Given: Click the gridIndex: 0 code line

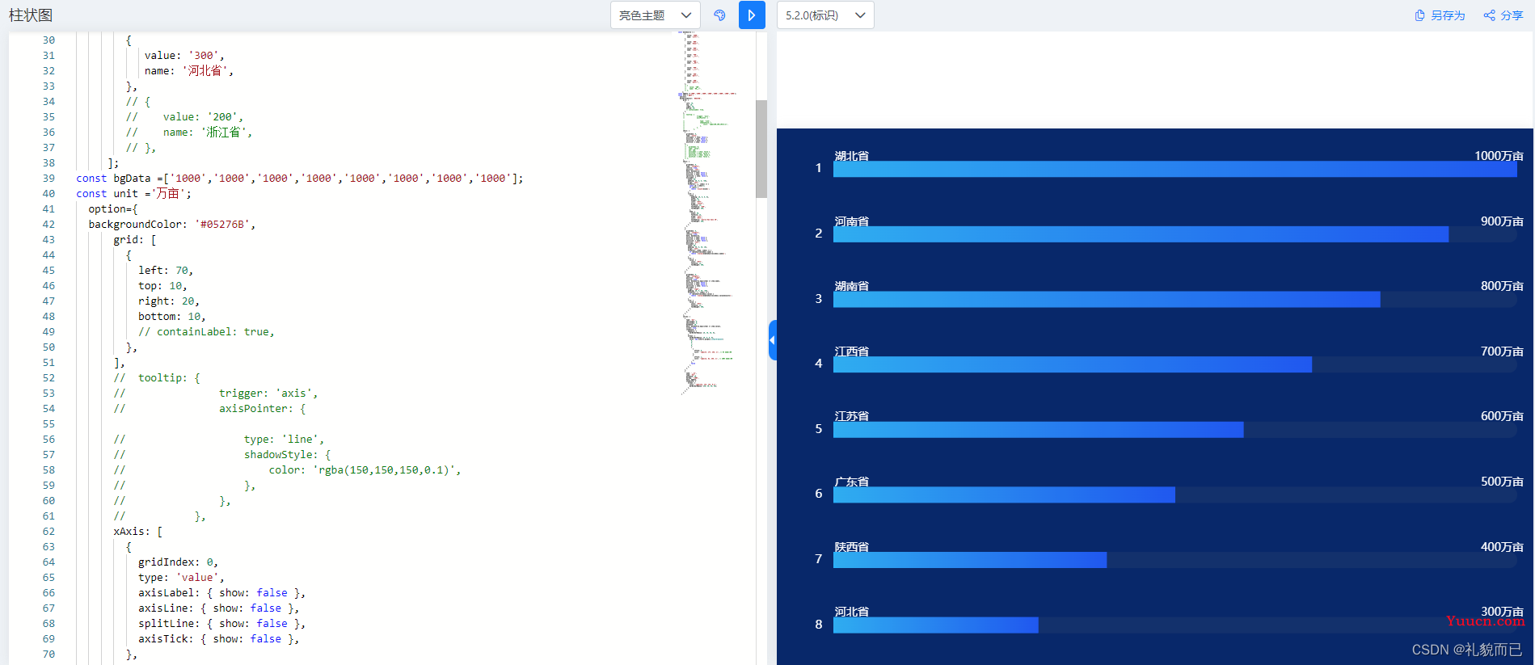Looking at the screenshot, I should 179,562.
